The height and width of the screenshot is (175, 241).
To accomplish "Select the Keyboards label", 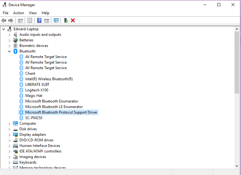I will [28, 162].
